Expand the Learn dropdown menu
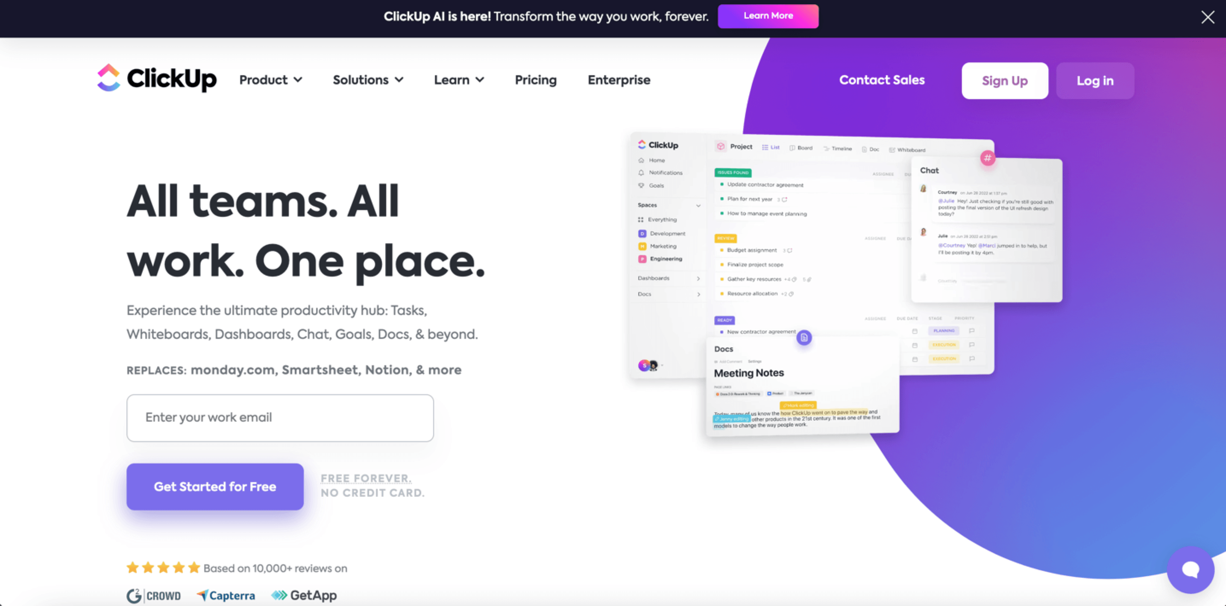1226x606 pixels. 458,80
